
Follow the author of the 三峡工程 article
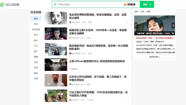pyautogui.click(x=82, y=100)
